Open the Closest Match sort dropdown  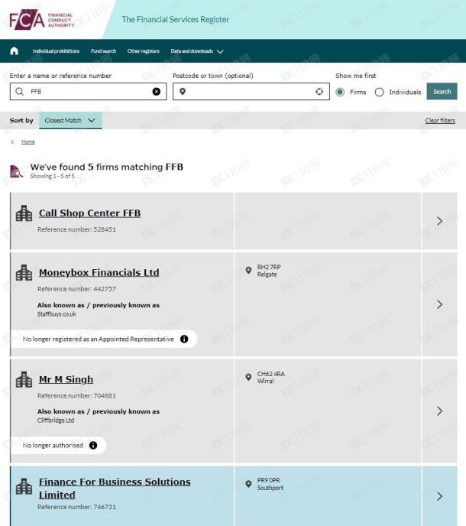coord(70,121)
